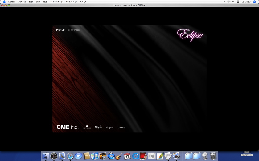Open the Trash in the Dock
The width and height of the screenshot is (259, 161).
coord(213,156)
